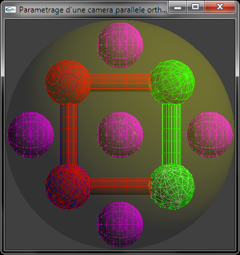Viewport: 240px width, 255px height.
Task: Close the Parametrage camera window
Action: tap(220, 7)
